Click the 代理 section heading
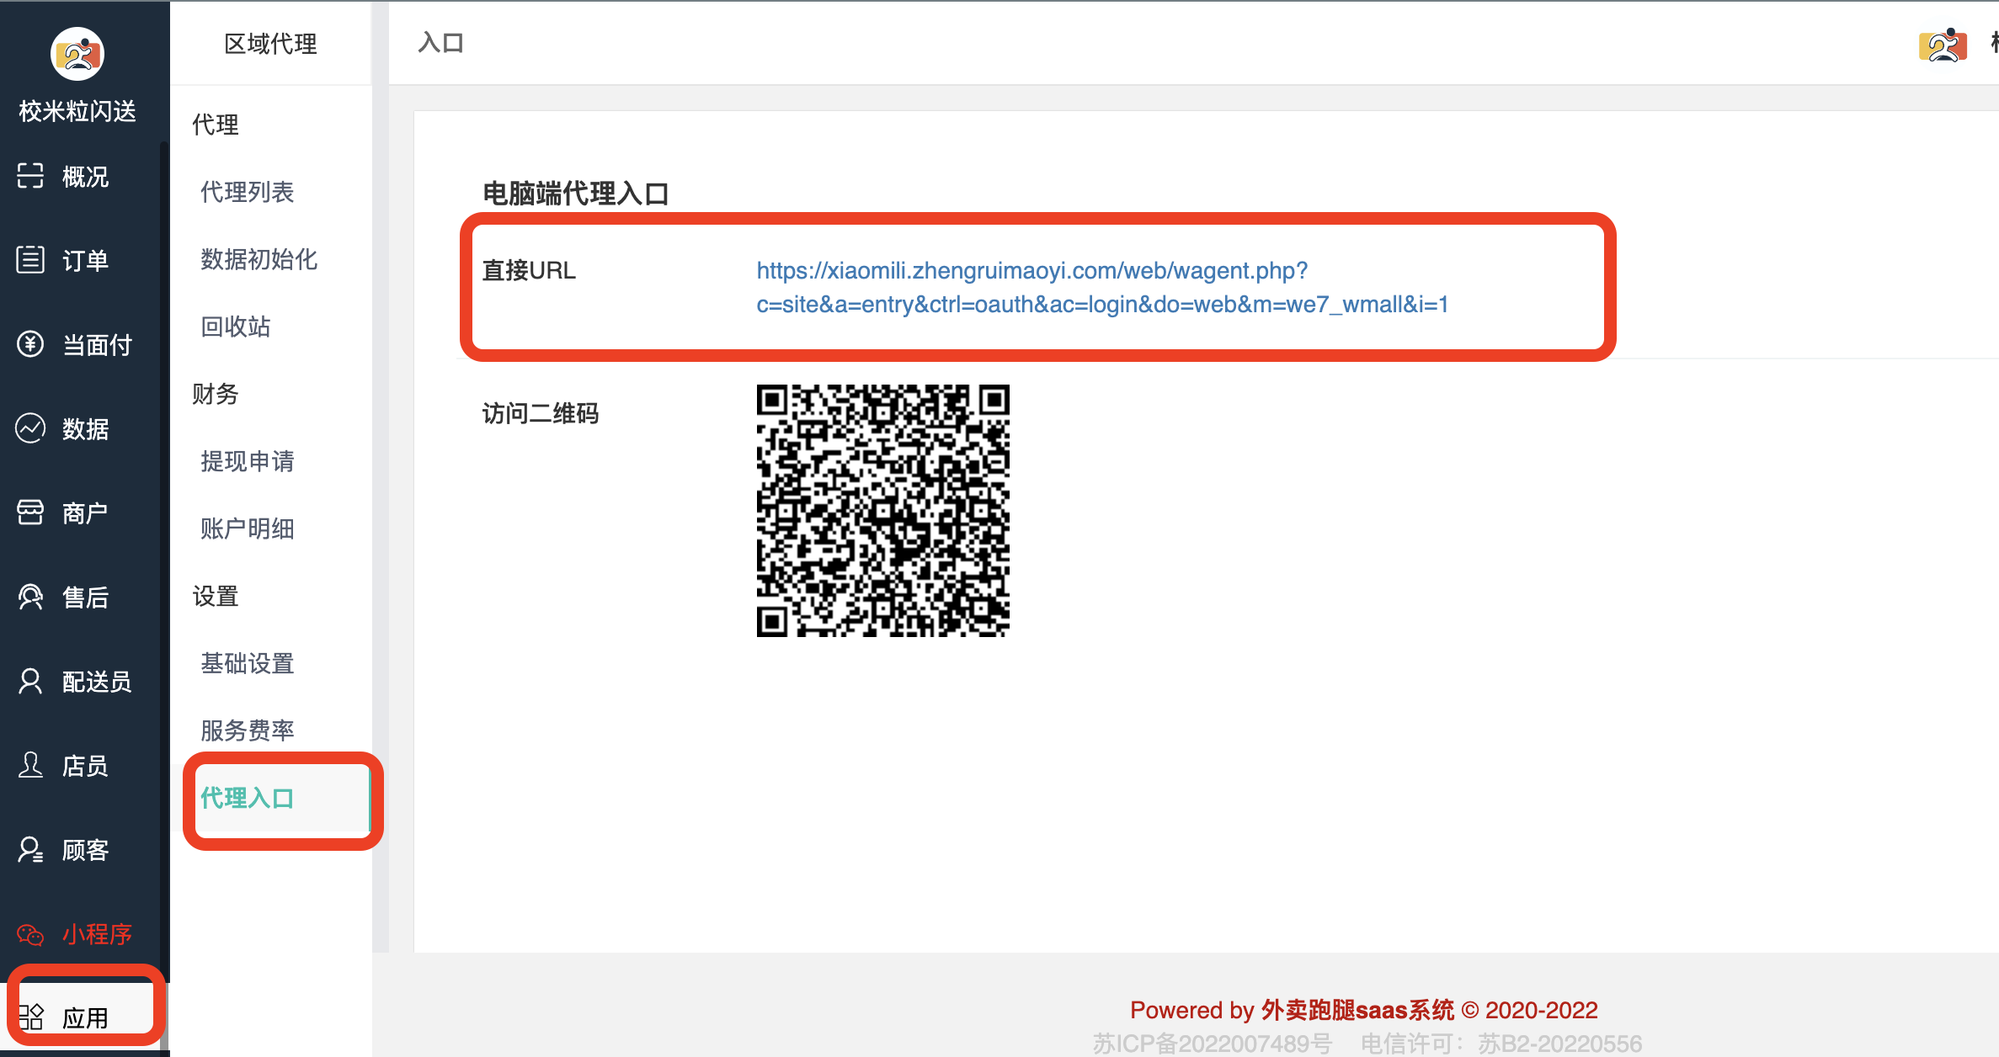 click(x=216, y=125)
